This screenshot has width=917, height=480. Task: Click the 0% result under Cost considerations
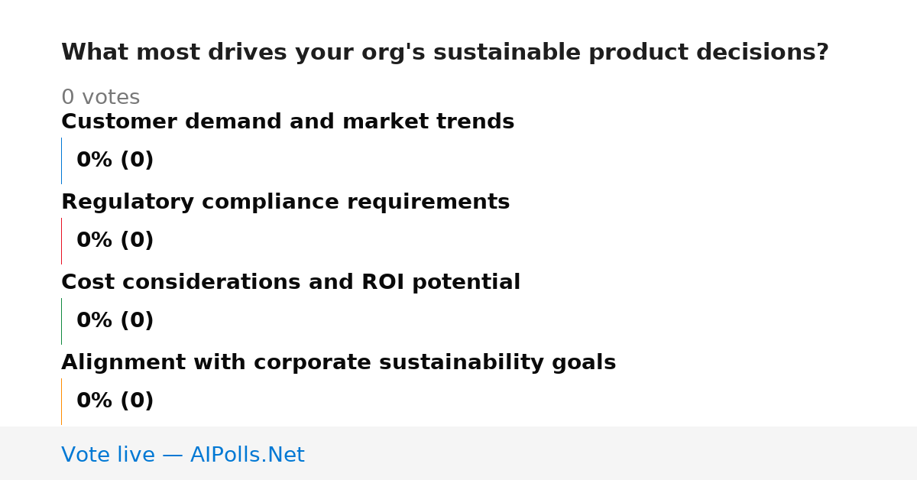pyautogui.click(x=115, y=321)
